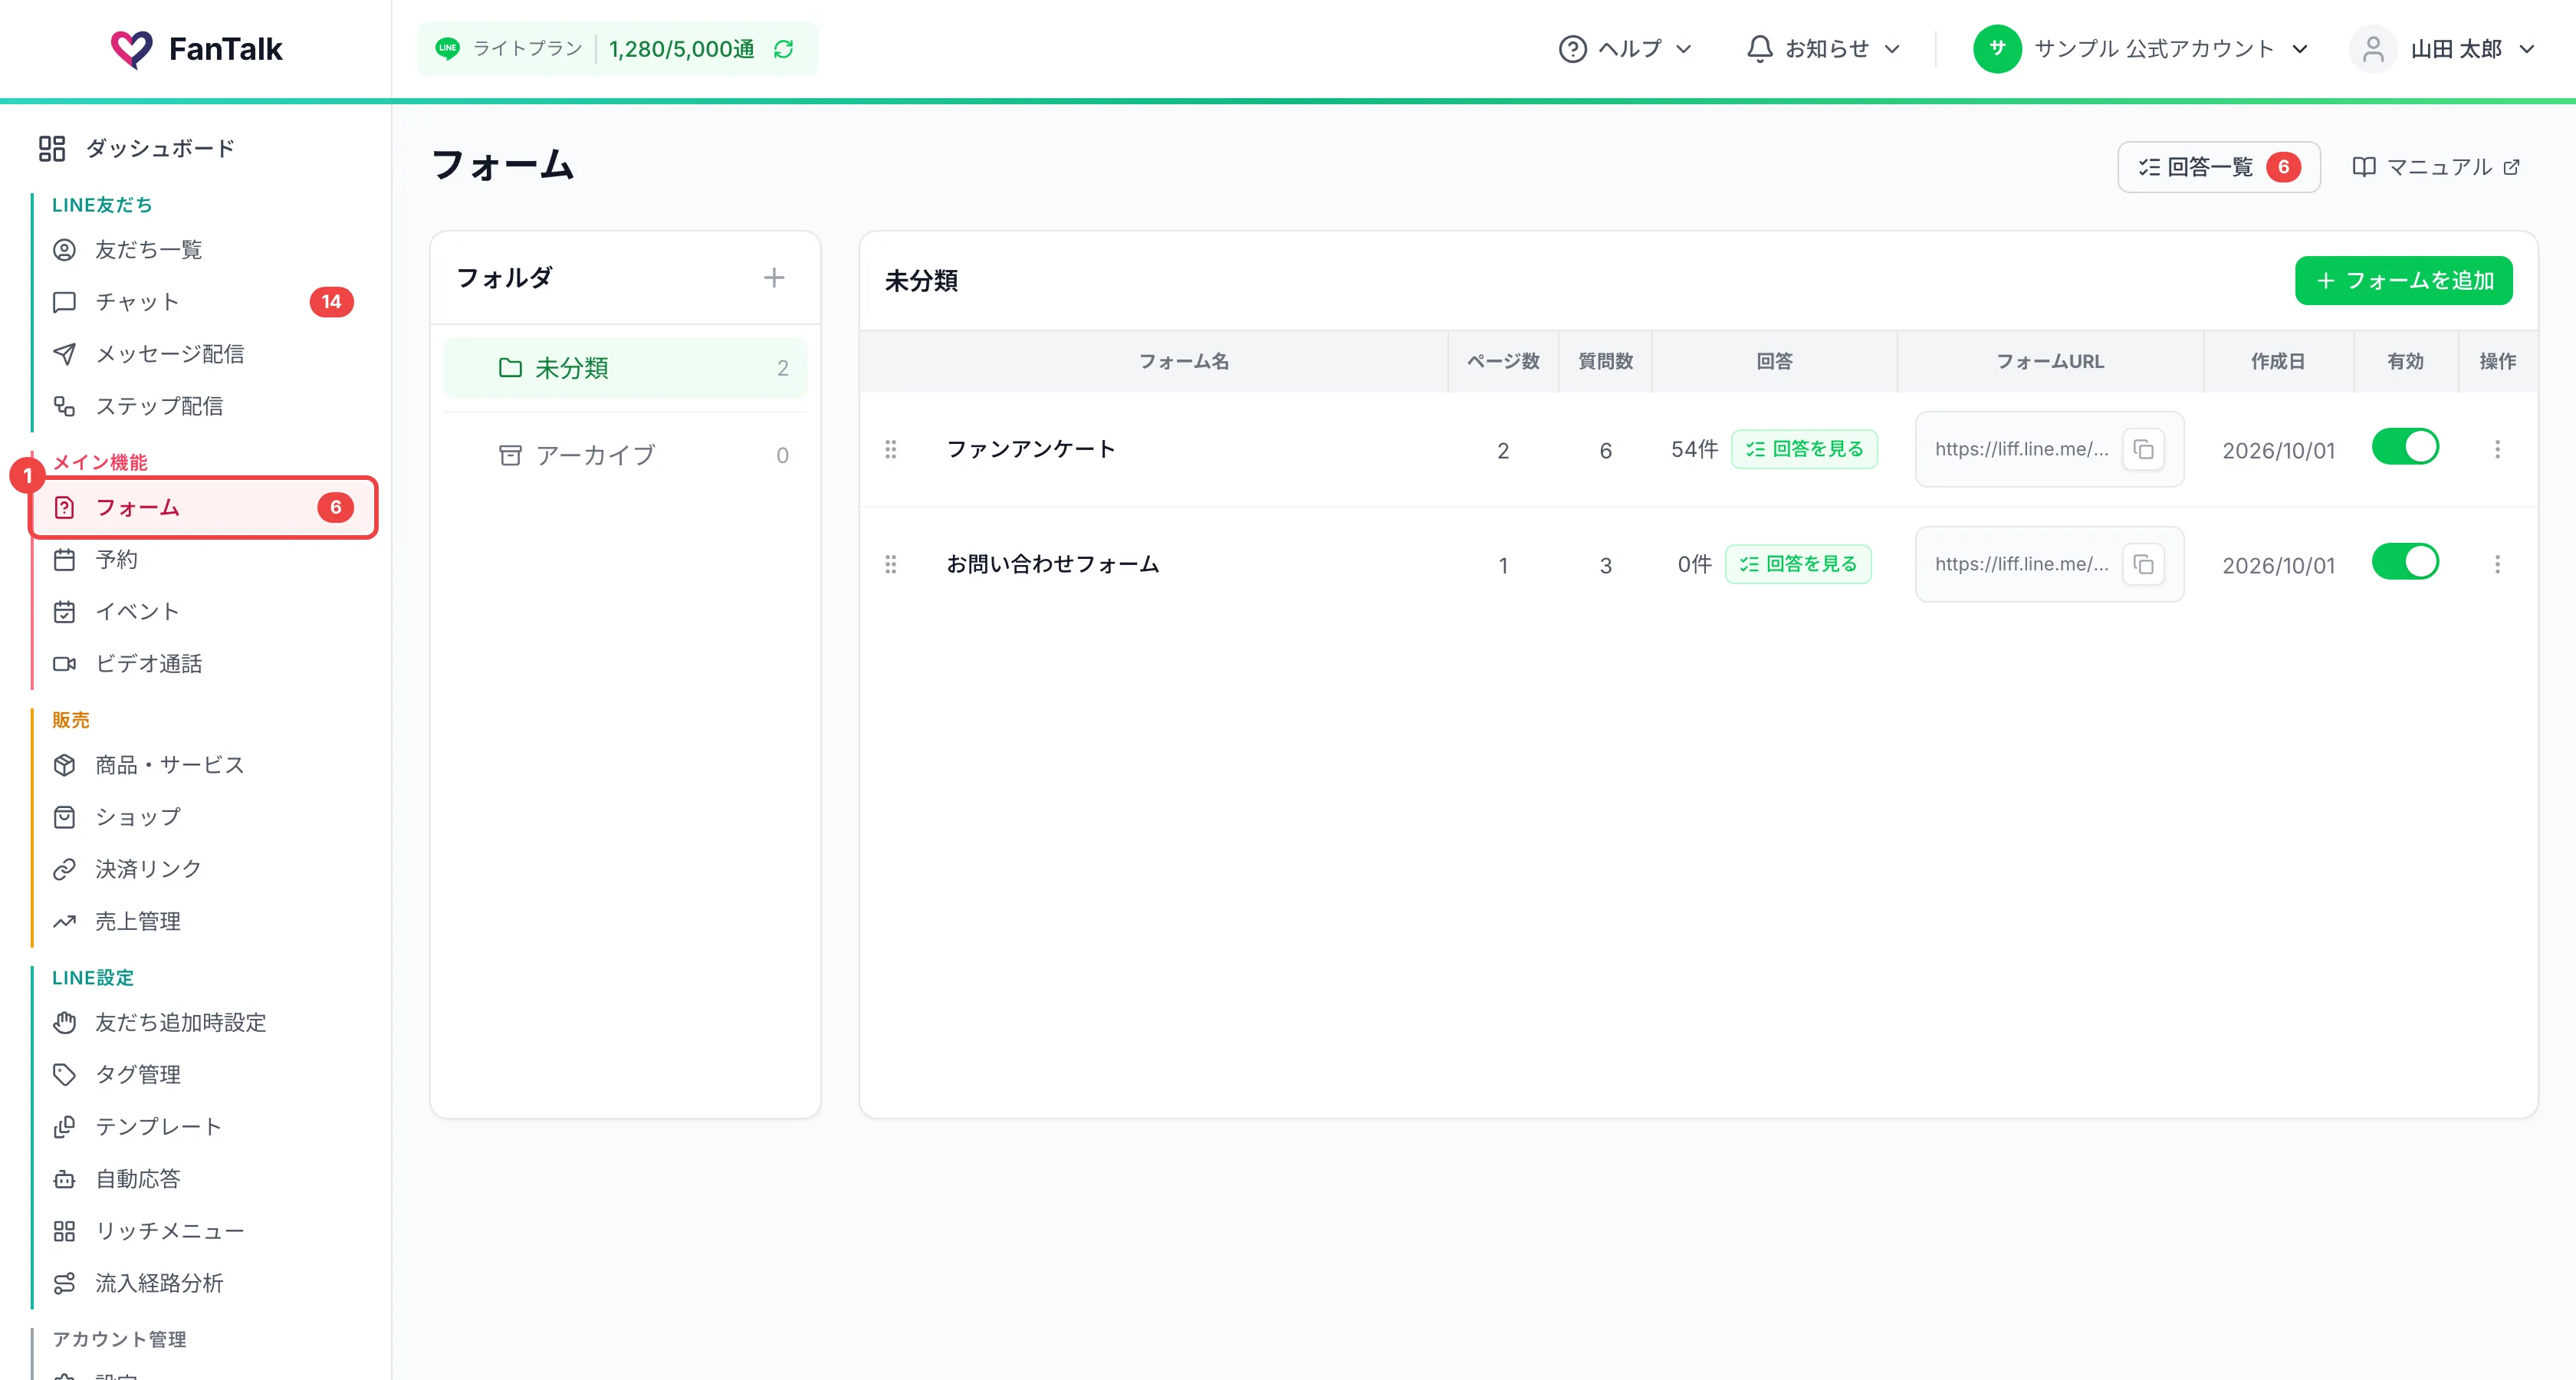
Task: Open 回答一覧 button
Action: [x=2218, y=167]
